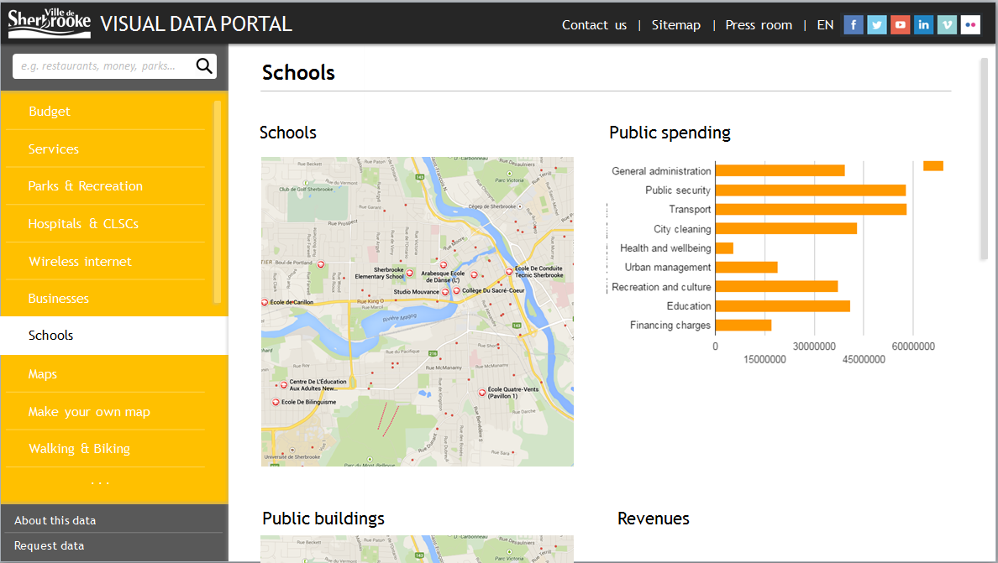
Task: Switch language with EN link
Action: tap(825, 25)
